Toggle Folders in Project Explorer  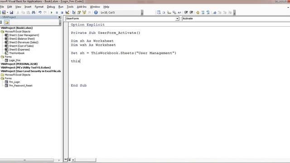(7, 22)
